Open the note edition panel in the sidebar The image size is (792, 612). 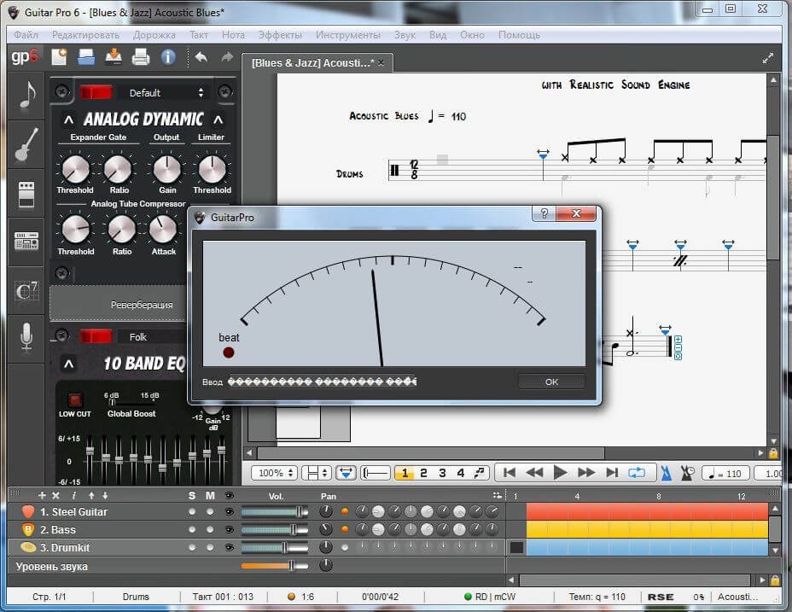point(26,95)
